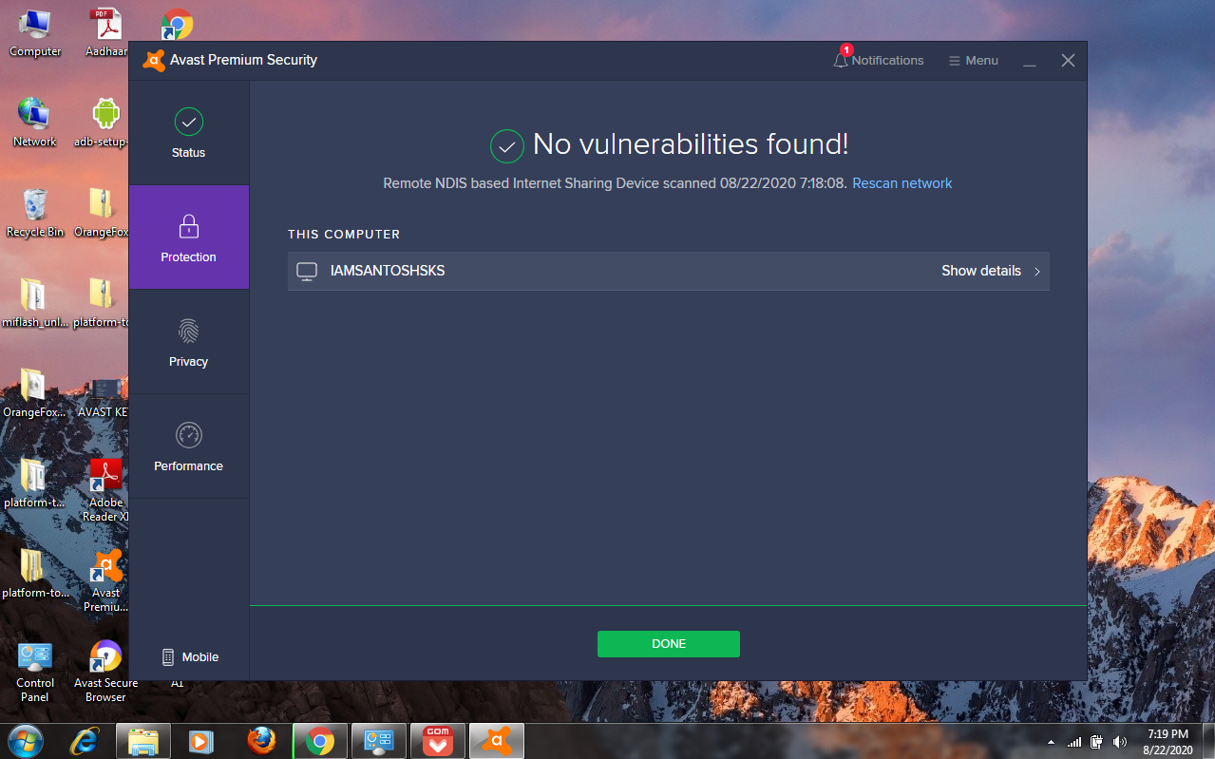Open the Avast Secure Browser desktop shortcut

pos(105,672)
